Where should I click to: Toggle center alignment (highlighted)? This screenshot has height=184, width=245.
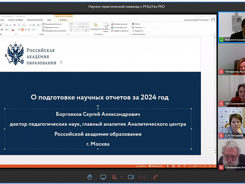(23, 30)
